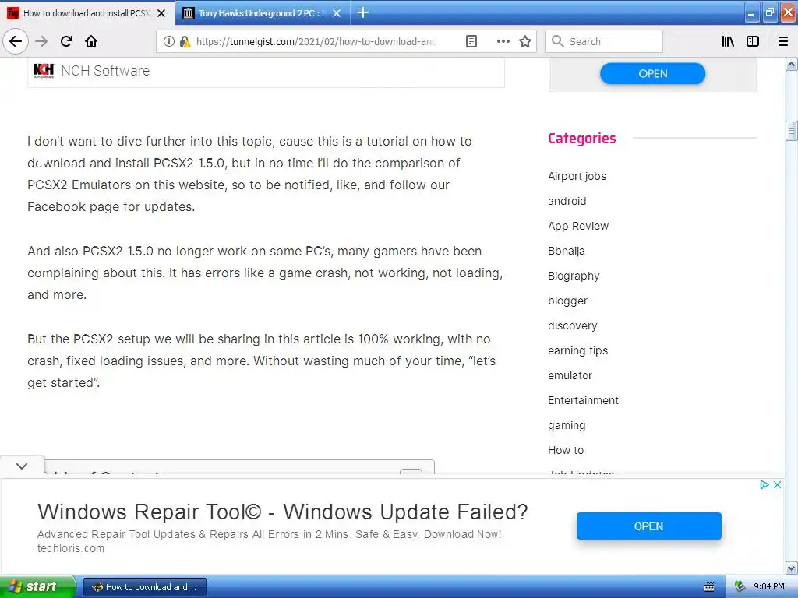
Task: Click the NCH Software logo icon
Action: 44,70
